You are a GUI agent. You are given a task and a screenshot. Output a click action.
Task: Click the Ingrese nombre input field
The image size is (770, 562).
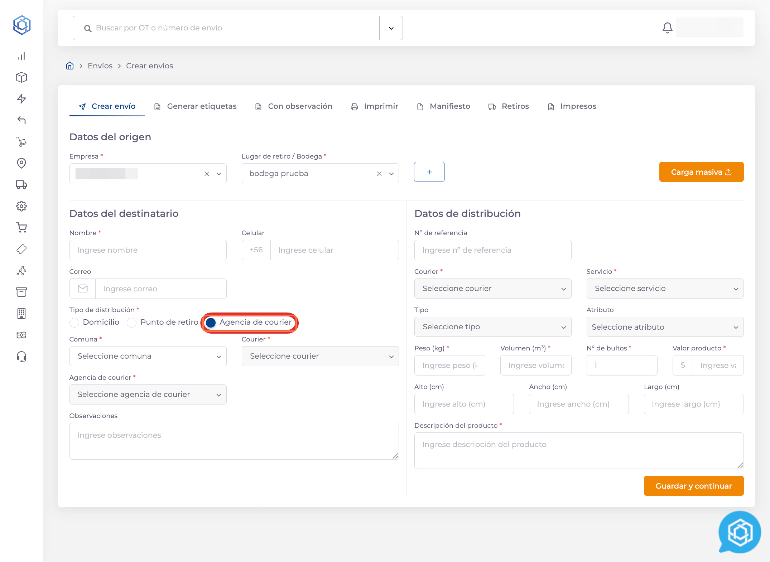click(x=148, y=250)
